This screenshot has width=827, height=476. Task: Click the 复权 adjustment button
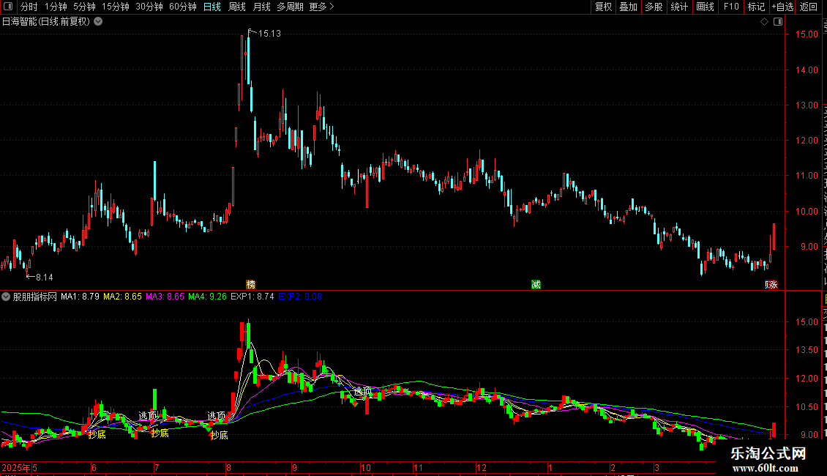tap(603, 7)
